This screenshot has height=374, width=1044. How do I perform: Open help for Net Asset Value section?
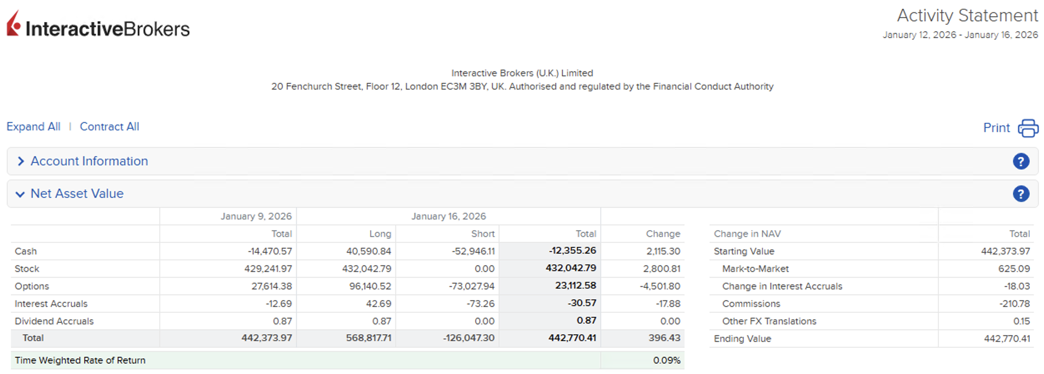[x=1020, y=194]
